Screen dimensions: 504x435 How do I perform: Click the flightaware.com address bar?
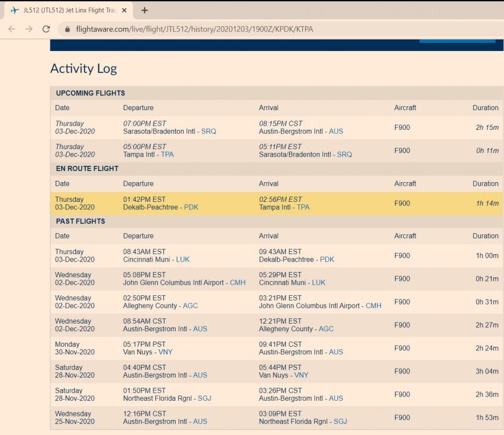pyautogui.click(x=232, y=29)
